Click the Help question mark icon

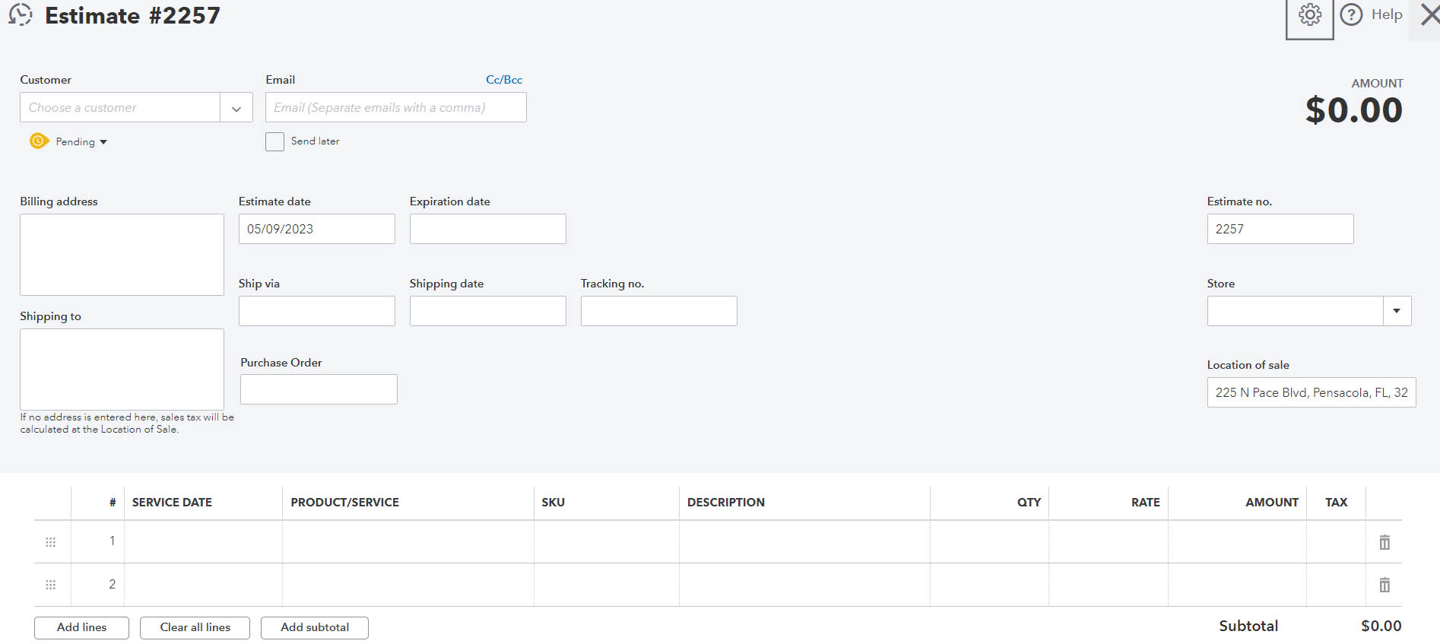[1351, 15]
